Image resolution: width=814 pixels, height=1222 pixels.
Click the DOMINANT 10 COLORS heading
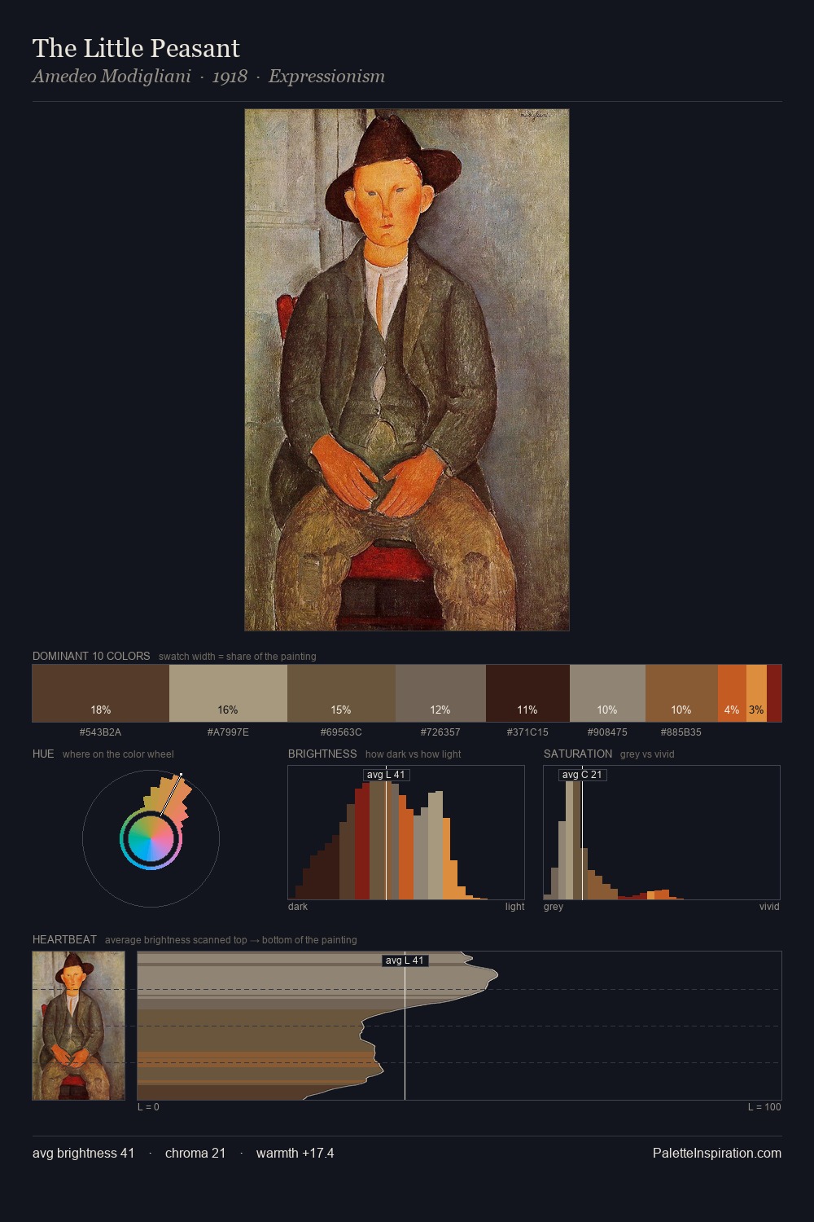tap(91, 656)
